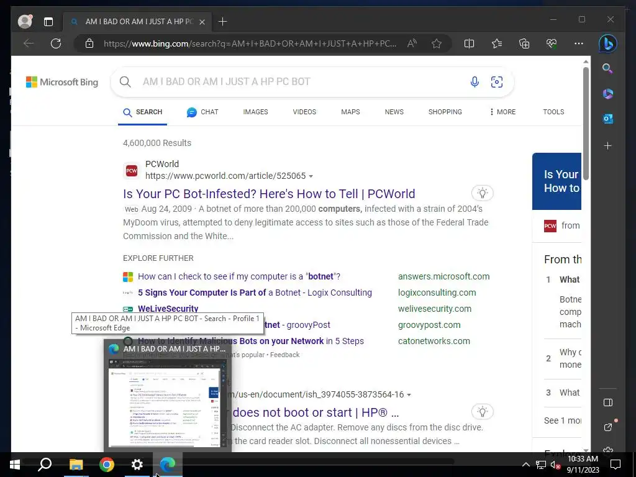
Task: Switch to IMAGES tab
Action: coord(255,112)
